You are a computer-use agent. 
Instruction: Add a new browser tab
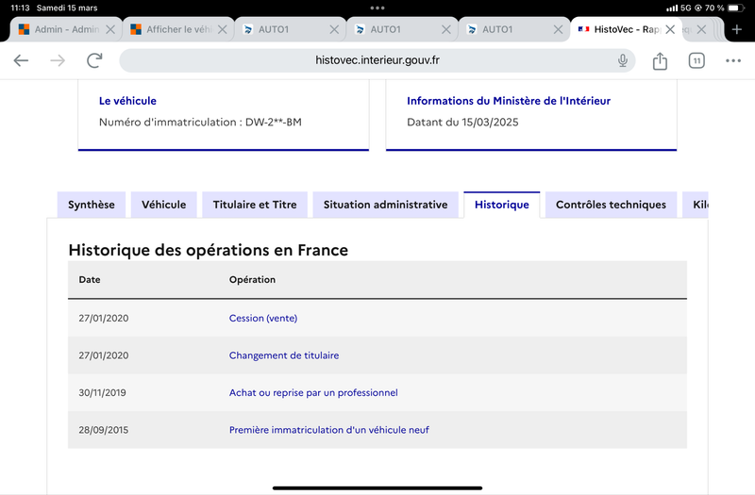pyautogui.click(x=737, y=29)
